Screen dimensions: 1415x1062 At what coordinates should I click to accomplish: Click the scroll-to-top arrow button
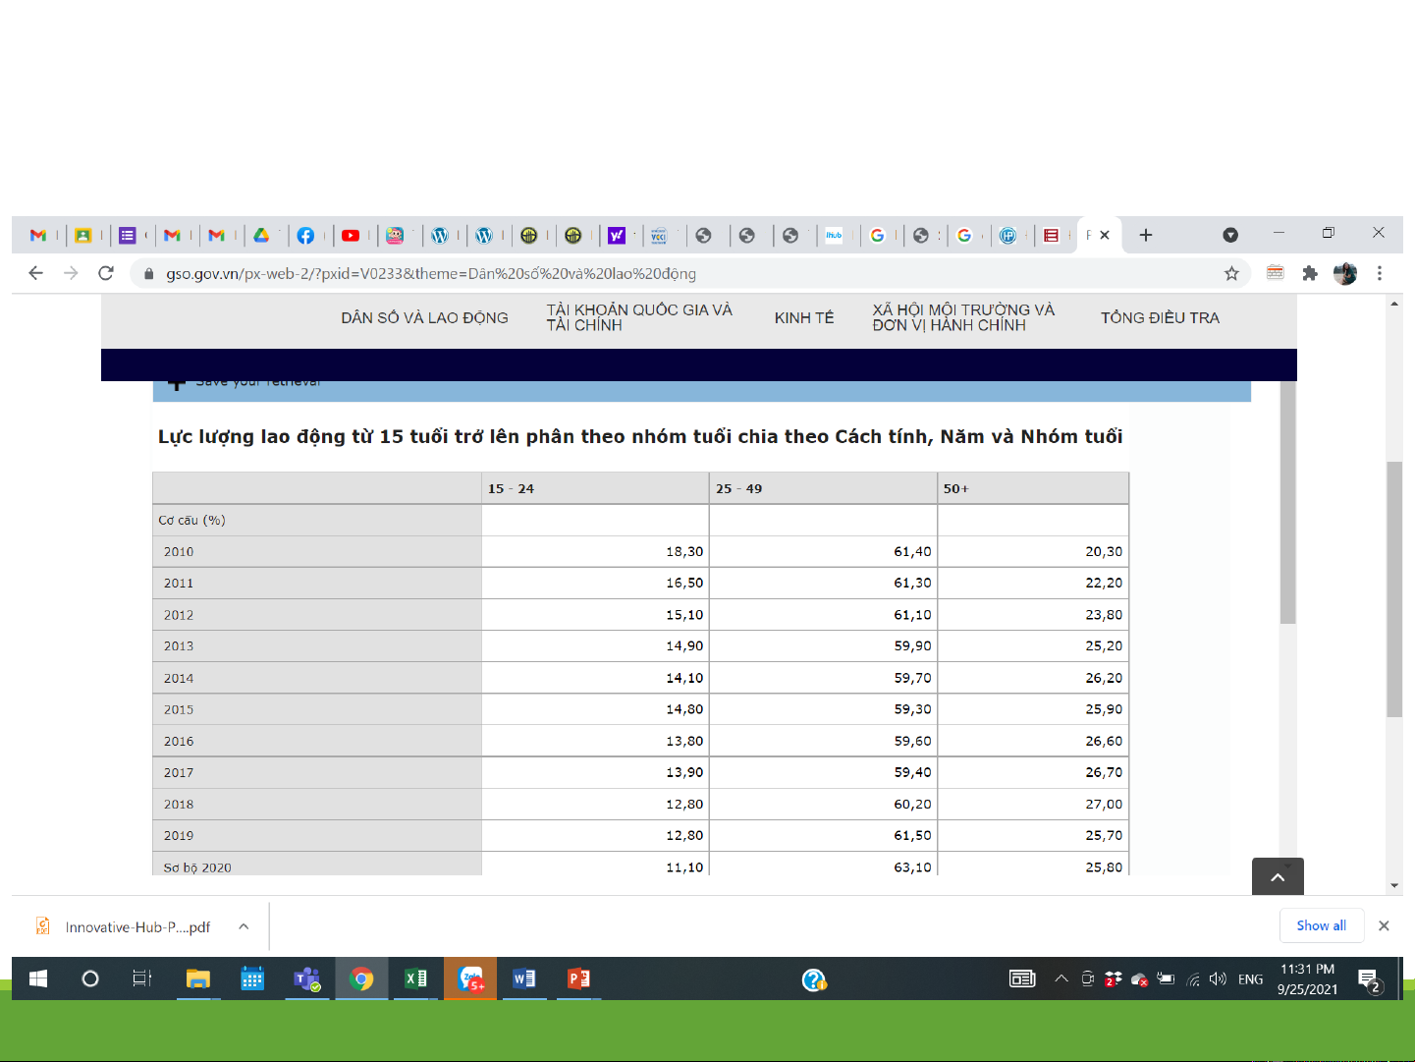click(1278, 876)
